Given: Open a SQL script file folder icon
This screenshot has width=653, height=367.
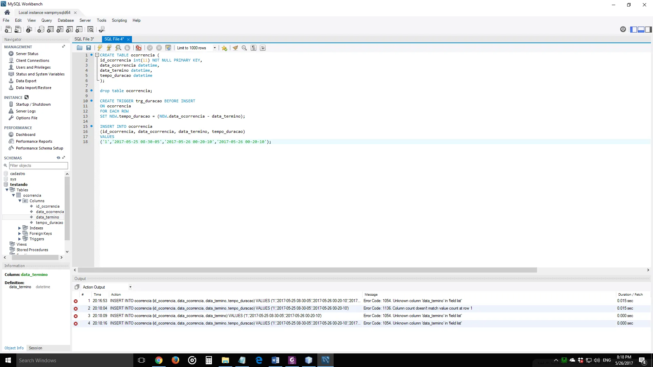Looking at the screenshot, I should click(x=79, y=48).
